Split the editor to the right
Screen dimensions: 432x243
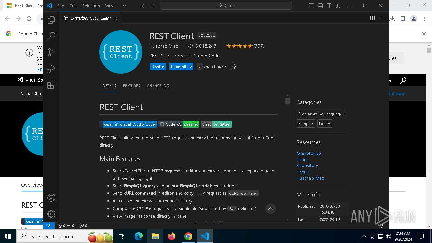(372, 18)
